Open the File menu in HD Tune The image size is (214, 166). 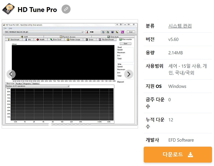(5, 28)
